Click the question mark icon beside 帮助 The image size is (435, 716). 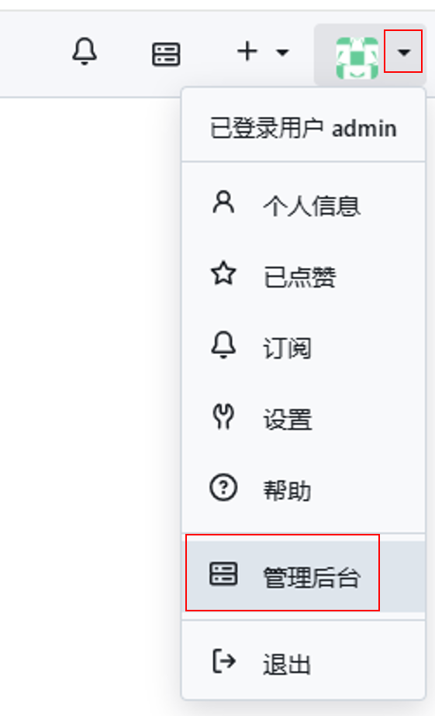click(x=223, y=487)
